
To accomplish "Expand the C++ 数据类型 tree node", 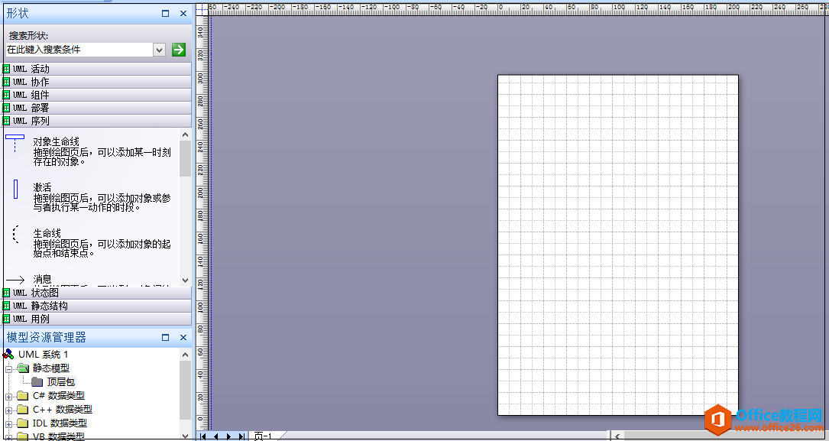I will [x=9, y=410].
